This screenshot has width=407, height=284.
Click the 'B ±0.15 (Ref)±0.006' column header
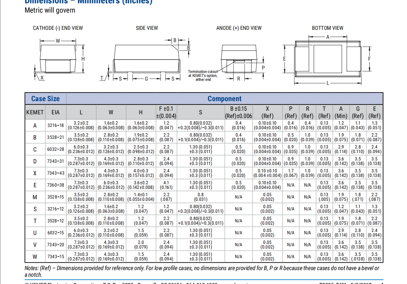[x=239, y=112]
